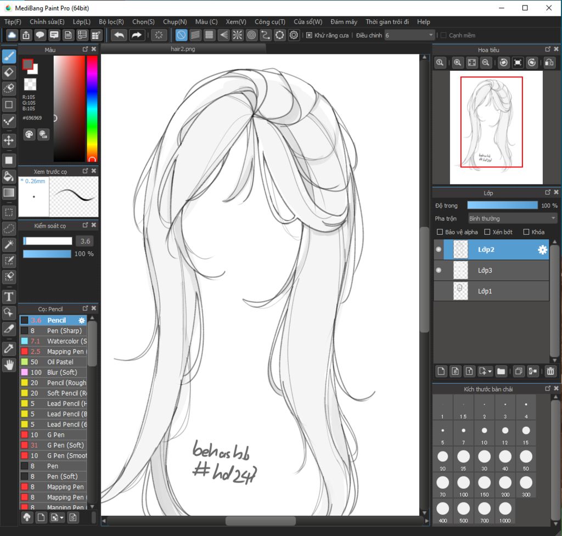Image resolution: width=562 pixels, height=536 pixels.
Task: Zoom in on the Navigator panel
Action: click(457, 63)
